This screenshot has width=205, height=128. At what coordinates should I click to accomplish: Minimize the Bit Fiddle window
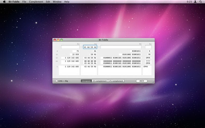tap(58, 40)
